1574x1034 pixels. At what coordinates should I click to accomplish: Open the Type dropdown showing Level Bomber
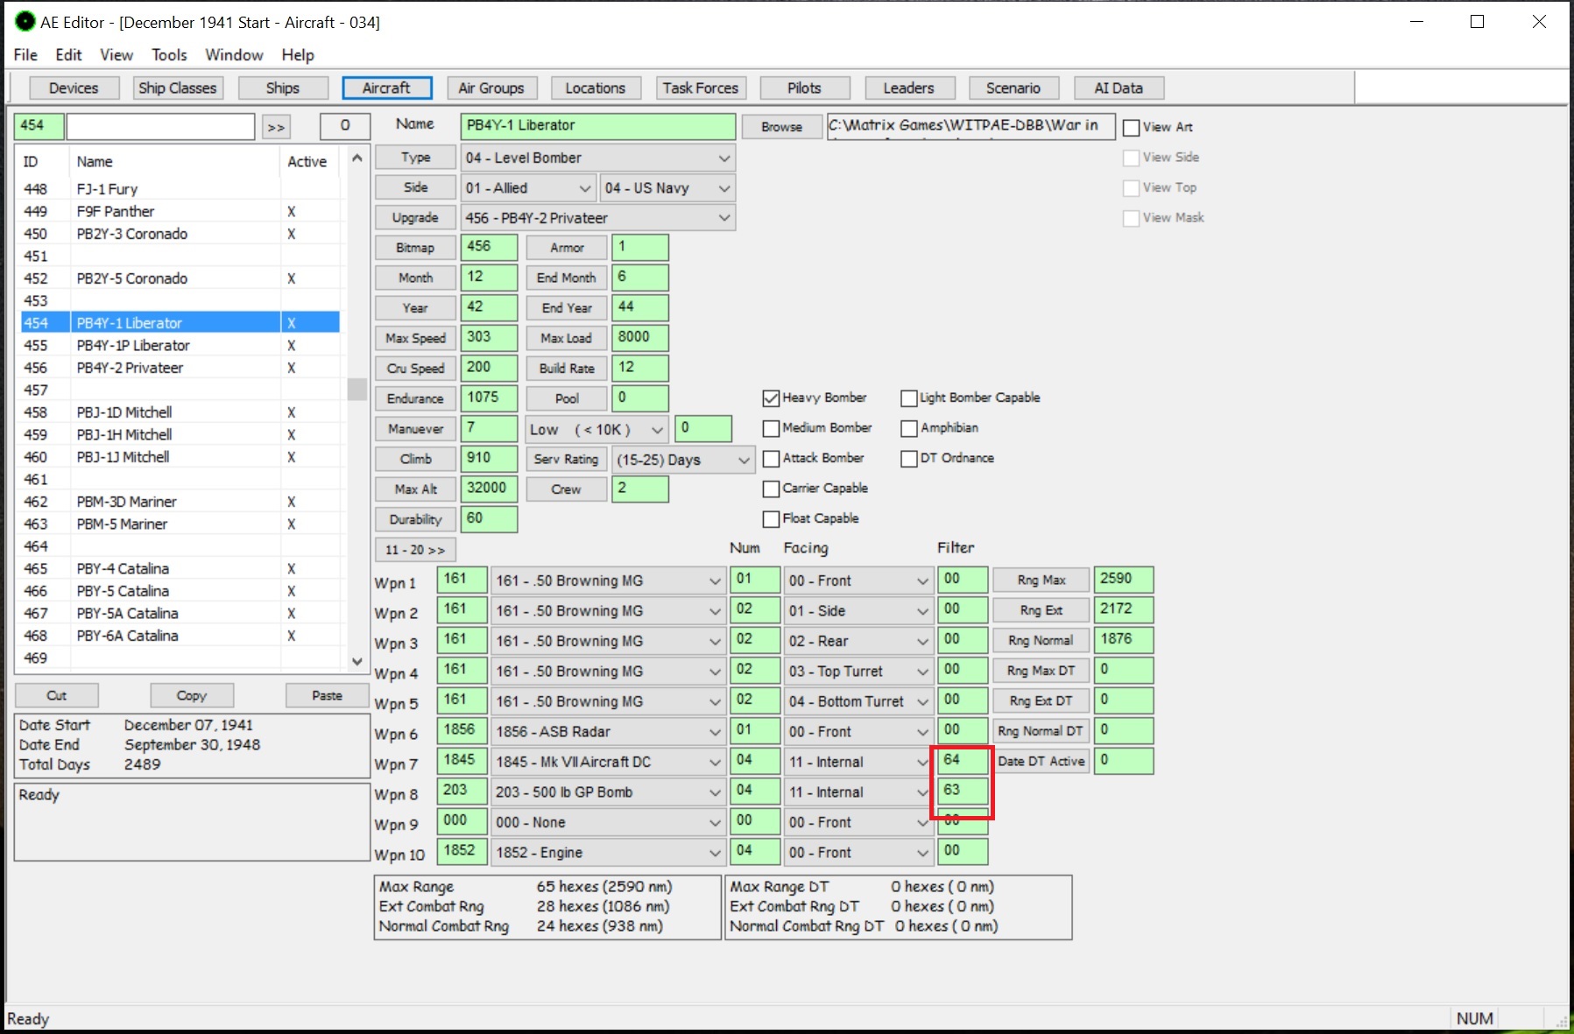597,158
